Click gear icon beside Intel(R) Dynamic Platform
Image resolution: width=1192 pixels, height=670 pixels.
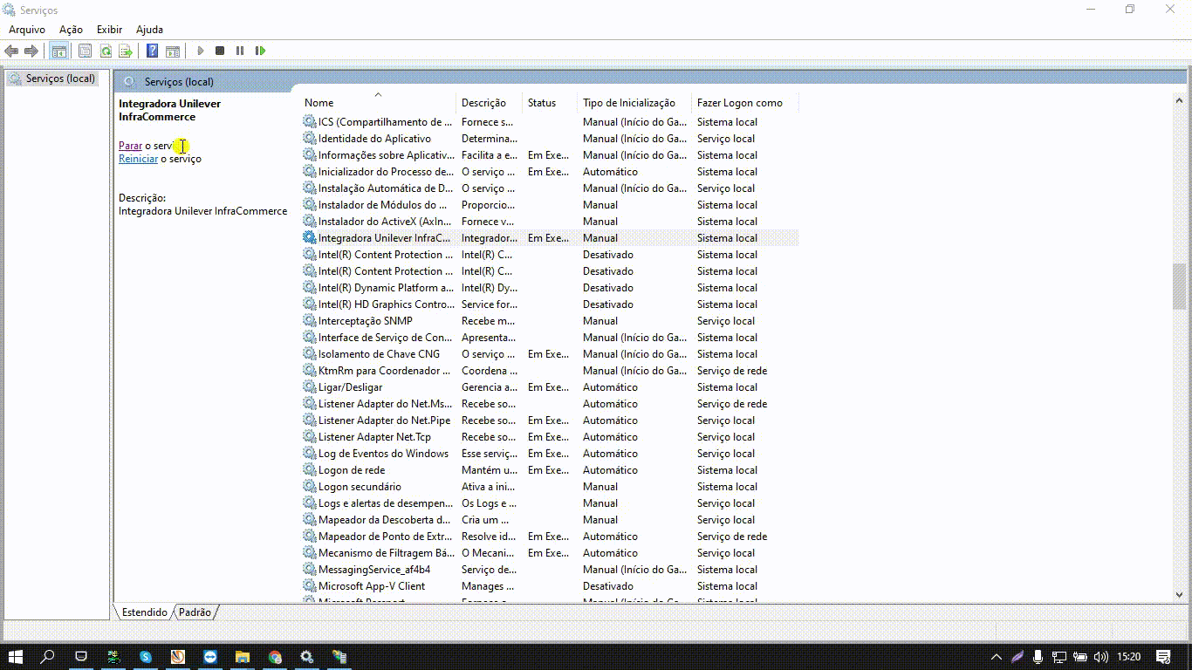pos(309,288)
